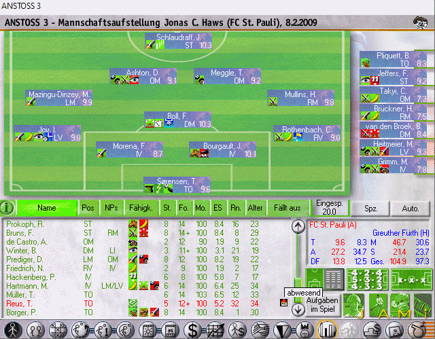Sort by the Fähigk. column header

141,208
